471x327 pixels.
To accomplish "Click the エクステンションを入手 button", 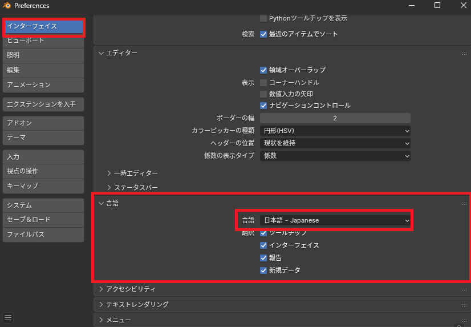I will [x=43, y=104].
